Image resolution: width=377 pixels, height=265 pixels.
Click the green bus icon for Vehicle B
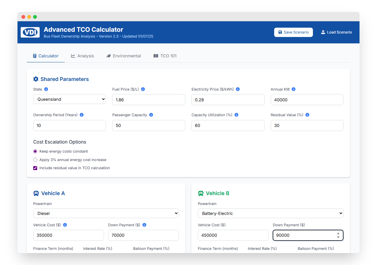coord(201,193)
